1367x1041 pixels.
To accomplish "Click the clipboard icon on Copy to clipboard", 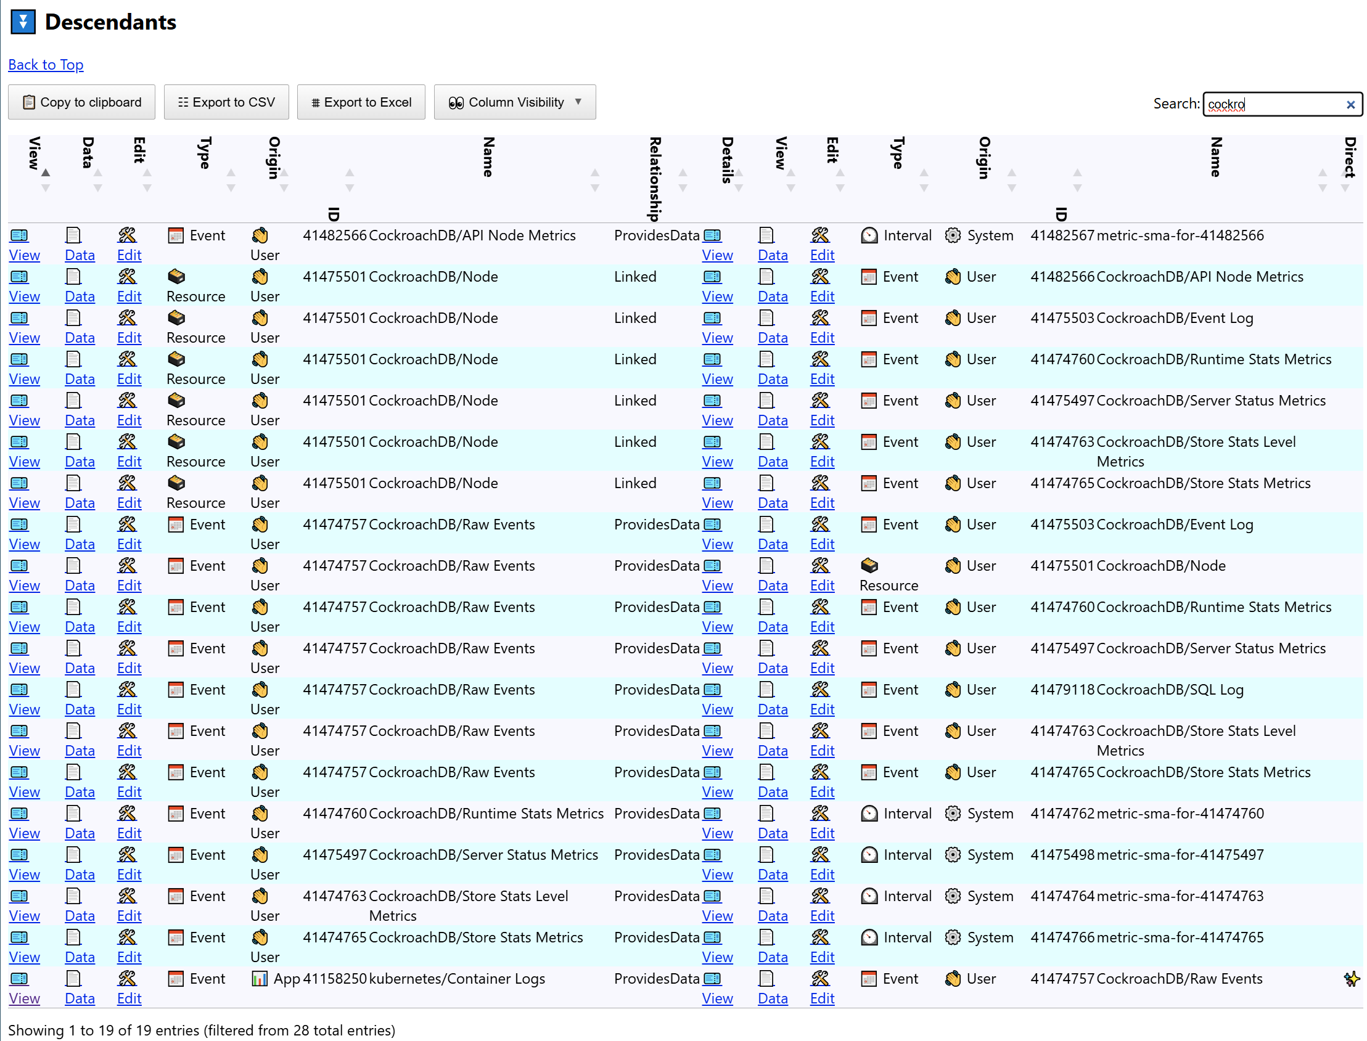I will [x=28, y=102].
